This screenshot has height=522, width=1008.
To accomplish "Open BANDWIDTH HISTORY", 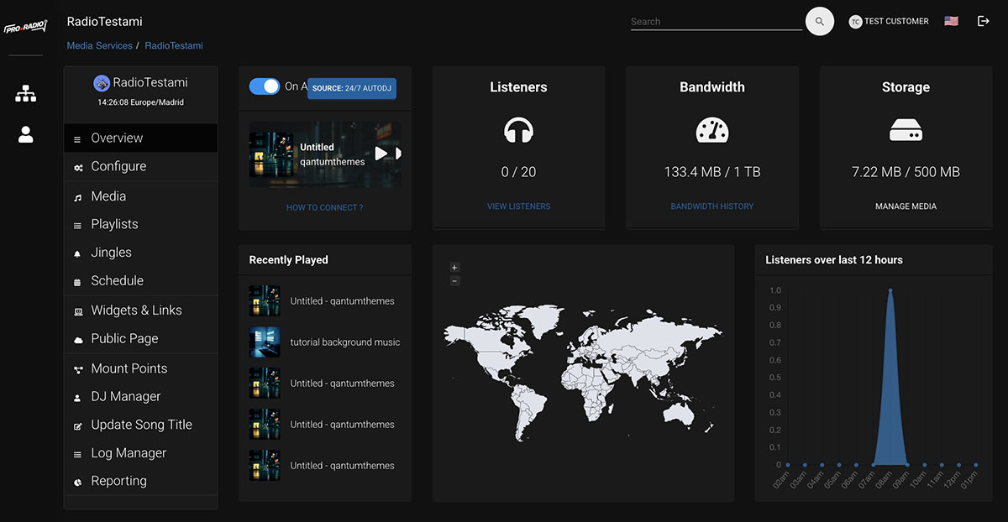I will pyautogui.click(x=711, y=206).
